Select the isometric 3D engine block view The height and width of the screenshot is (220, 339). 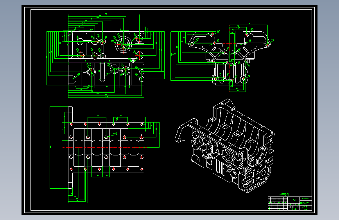[x=225, y=146]
